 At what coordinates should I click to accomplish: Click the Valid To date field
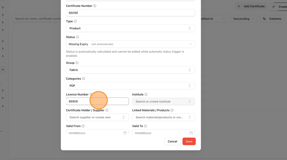pos(163,132)
